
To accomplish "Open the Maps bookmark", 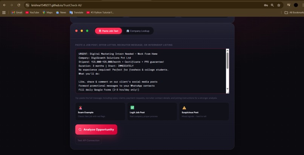I will 48,12.
